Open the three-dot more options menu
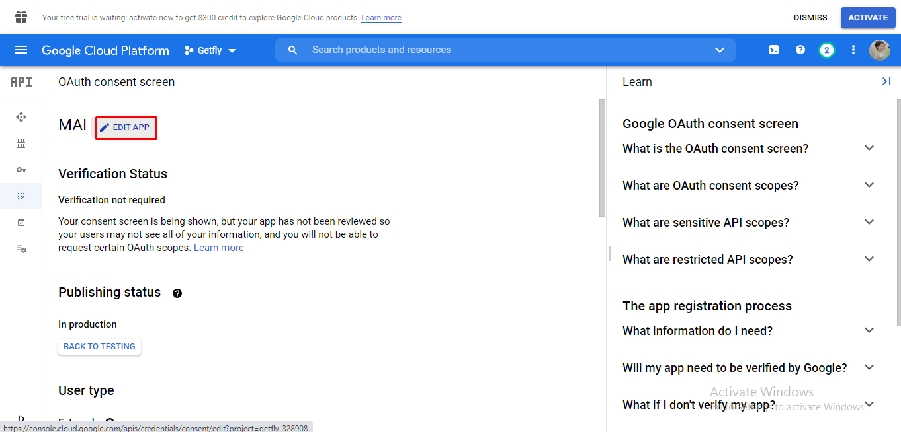Viewport: 901px width, 432px height. click(853, 50)
